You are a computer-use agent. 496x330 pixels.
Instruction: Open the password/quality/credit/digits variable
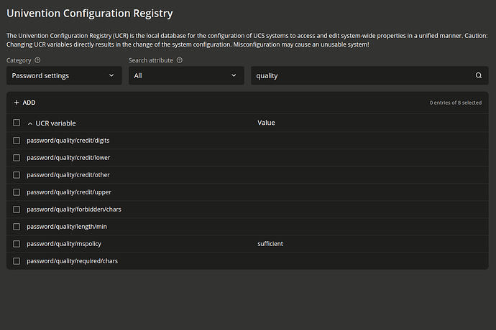point(68,141)
